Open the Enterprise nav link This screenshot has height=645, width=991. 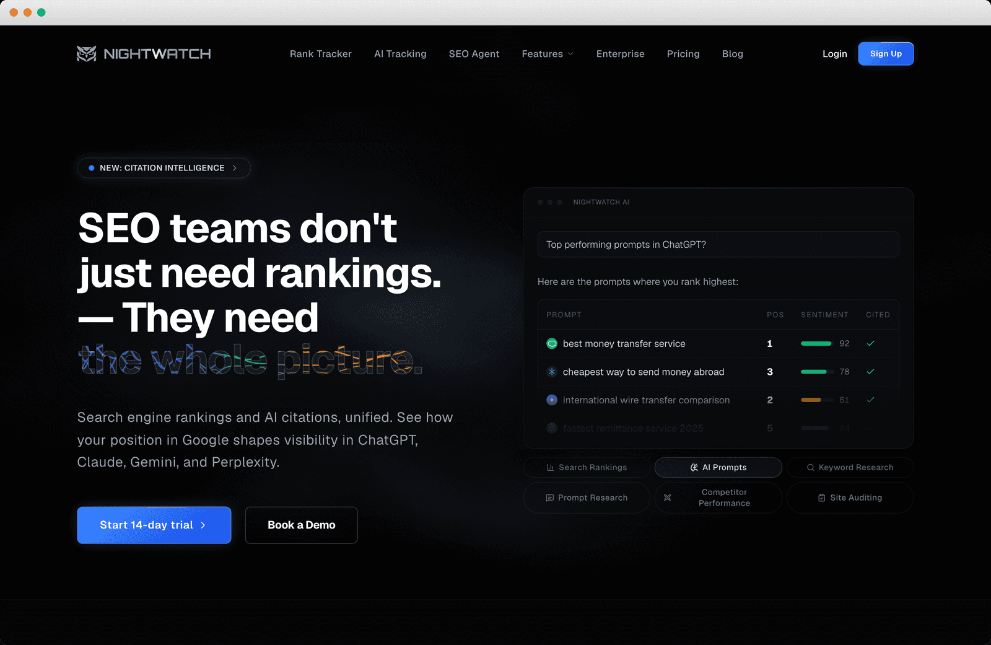pyautogui.click(x=621, y=54)
